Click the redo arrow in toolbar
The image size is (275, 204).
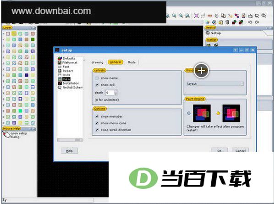point(257,22)
